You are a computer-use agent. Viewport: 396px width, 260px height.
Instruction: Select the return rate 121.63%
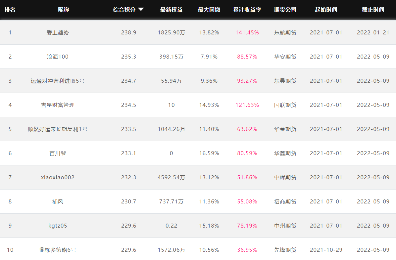247,105
